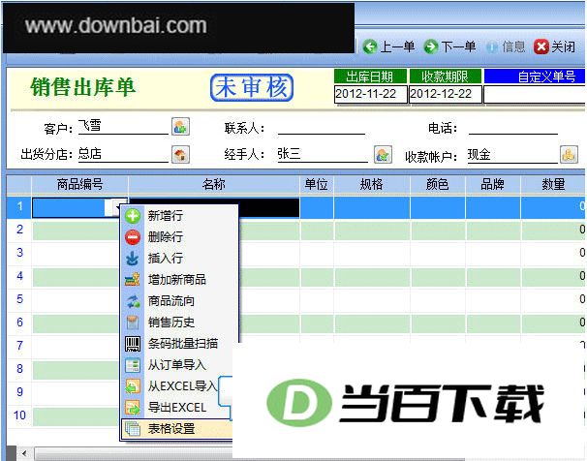This screenshot has width=587, height=461.
Task: Click horizontal scrollbar left arrow
Action: click(x=25, y=453)
